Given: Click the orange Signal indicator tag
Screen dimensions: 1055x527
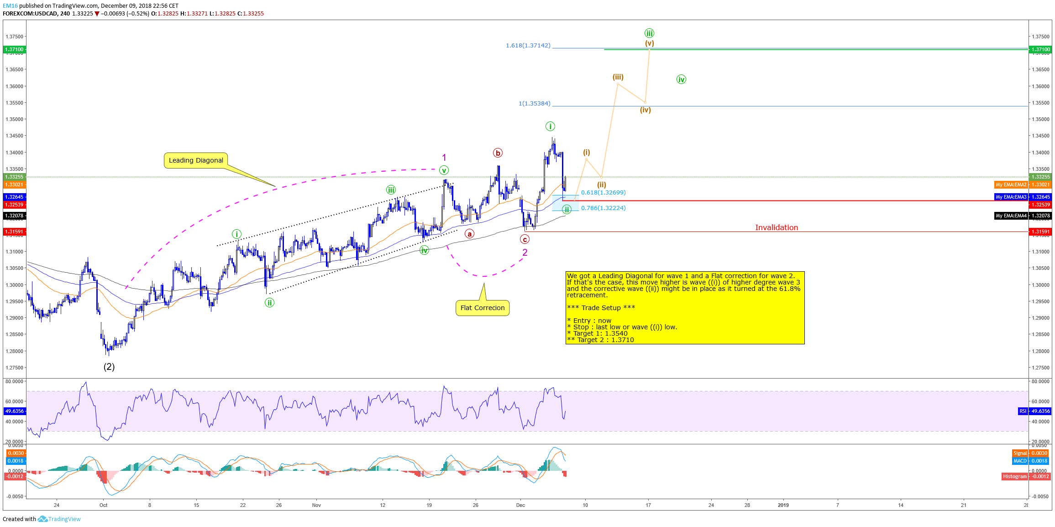Looking at the screenshot, I should (x=1020, y=453).
